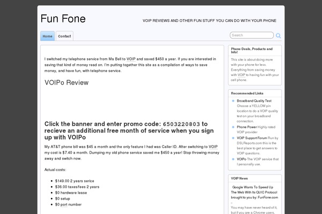Click the "$149.00 2 years serice" list item

(x=75, y=181)
